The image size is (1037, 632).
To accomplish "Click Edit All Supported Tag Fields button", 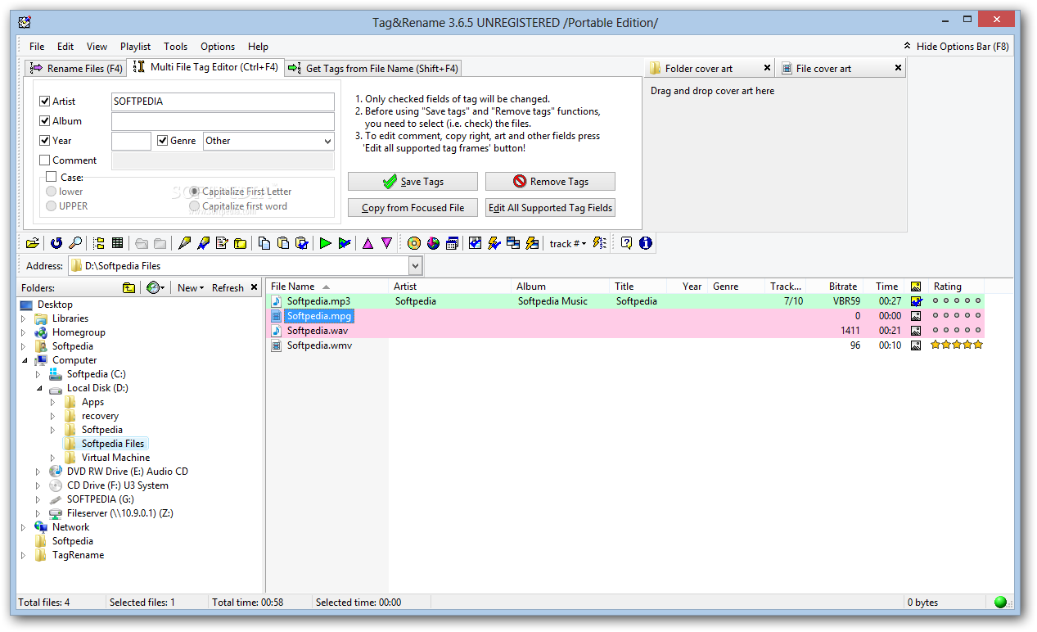I will tap(550, 208).
